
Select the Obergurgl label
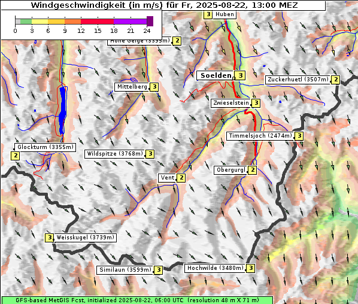(x=231, y=170)
